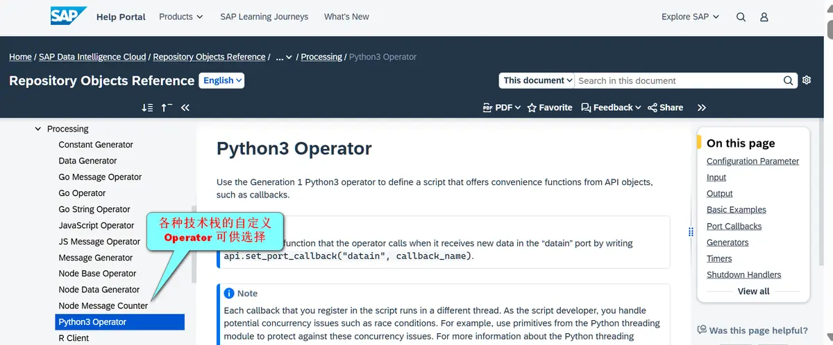Viewport: 833px width, 345px height.
Task: Select Node Message Counter in the tree
Action: click(103, 306)
